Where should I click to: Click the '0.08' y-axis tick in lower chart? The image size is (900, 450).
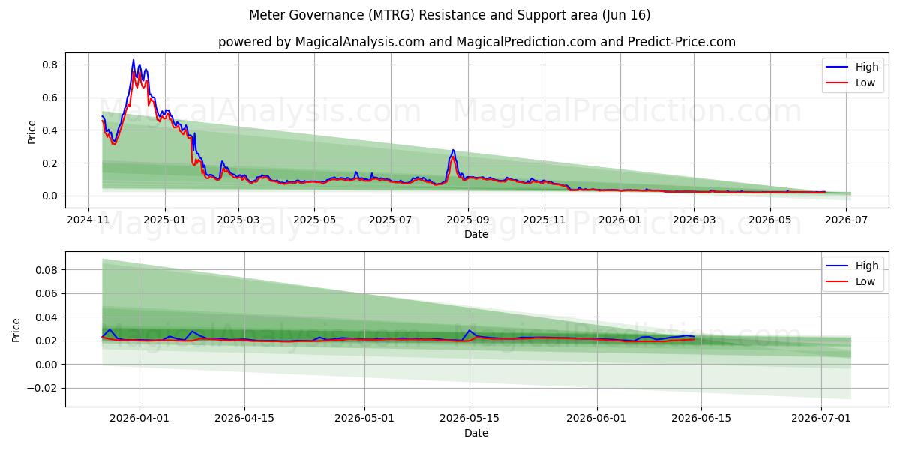[x=47, y=270]
